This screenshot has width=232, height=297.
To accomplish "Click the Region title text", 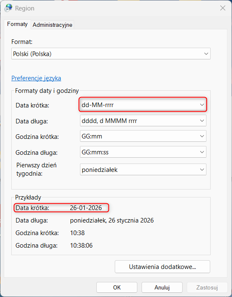I will coord(25,8).
